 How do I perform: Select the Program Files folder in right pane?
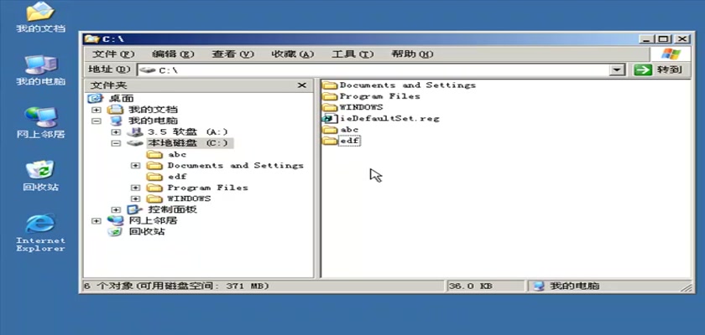[x=379, y=96]
